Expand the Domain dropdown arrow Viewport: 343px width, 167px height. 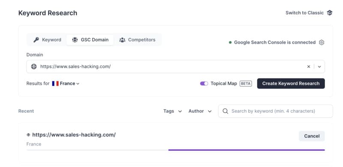coord(319,67)
